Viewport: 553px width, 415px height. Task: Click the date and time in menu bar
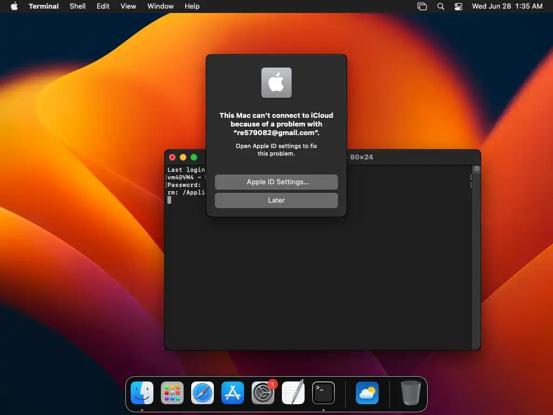pyautogui.click(x=507, y=6)
